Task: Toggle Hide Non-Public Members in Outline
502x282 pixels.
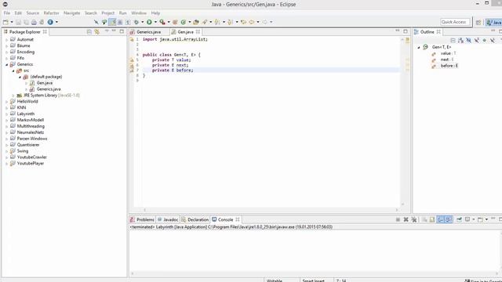Action: pyautogui.click(x=485, y=40)
